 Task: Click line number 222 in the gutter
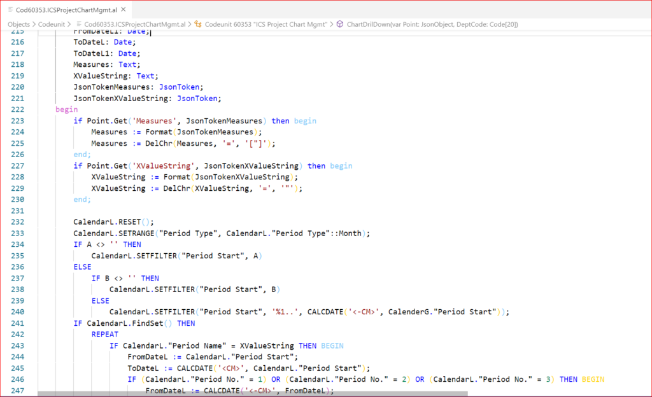(17, 109)
